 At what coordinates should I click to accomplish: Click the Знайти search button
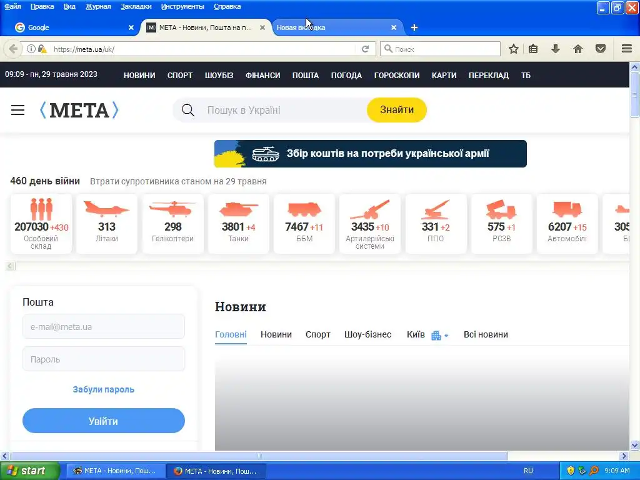tap(397, 110)
